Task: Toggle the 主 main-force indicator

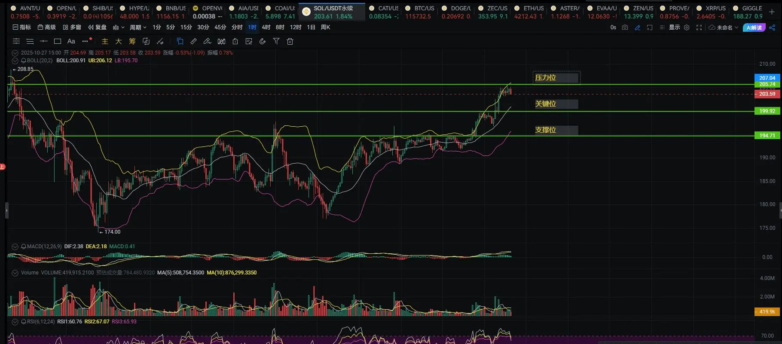Action: pos(105,41)
